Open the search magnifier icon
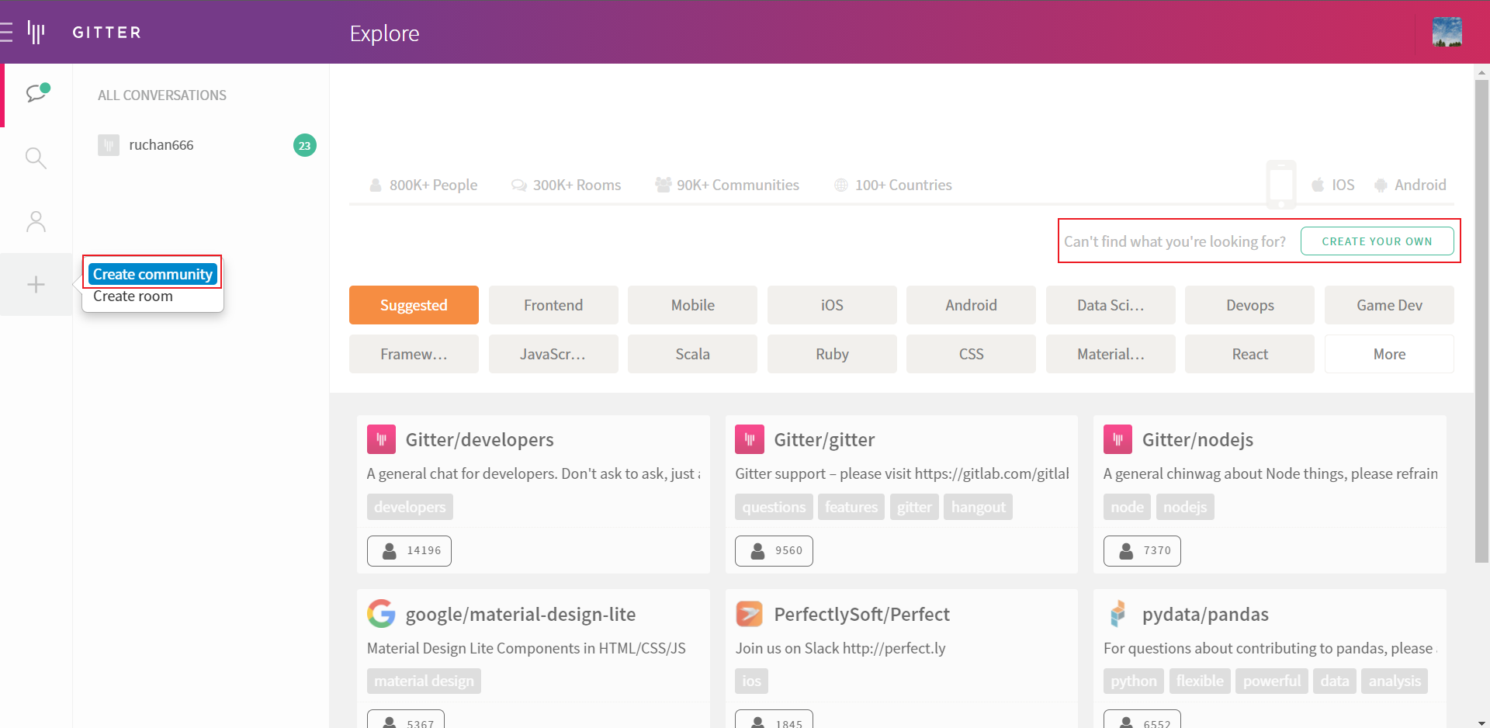 [x=36, y=158]
